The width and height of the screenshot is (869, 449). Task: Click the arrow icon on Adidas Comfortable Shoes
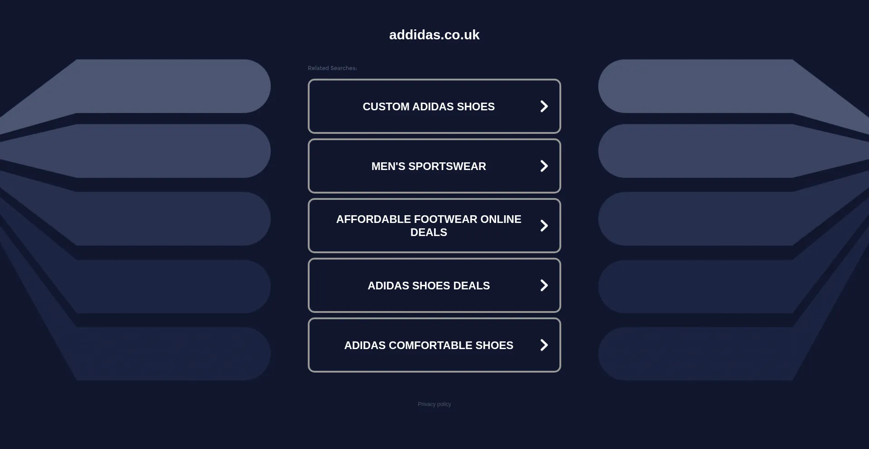544,345
